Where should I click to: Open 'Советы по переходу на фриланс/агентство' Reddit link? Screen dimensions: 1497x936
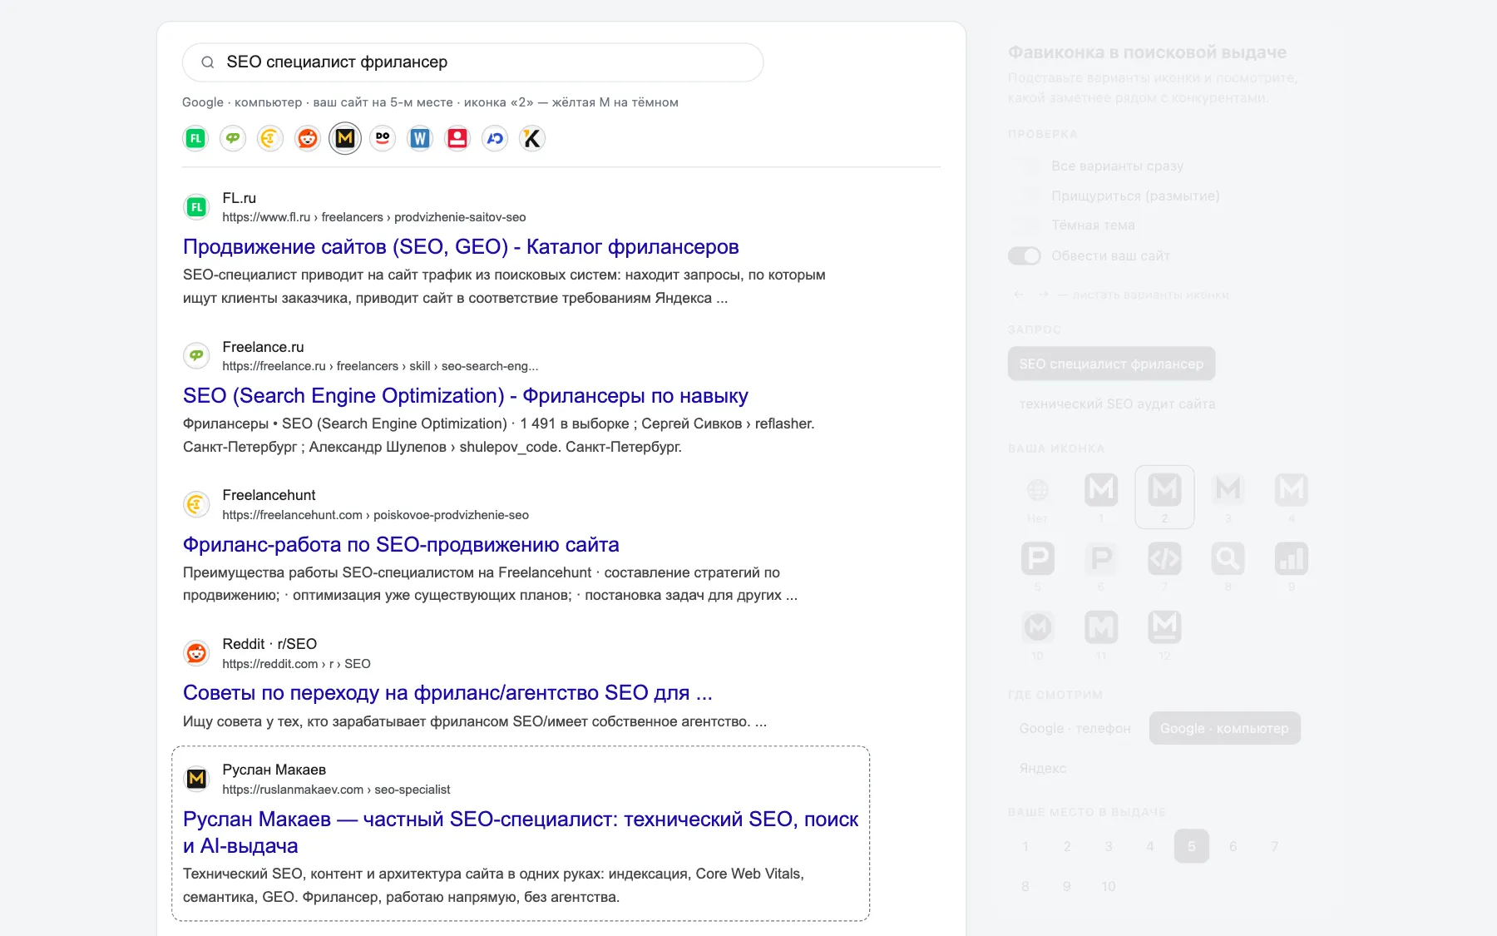tap(447, 692)
